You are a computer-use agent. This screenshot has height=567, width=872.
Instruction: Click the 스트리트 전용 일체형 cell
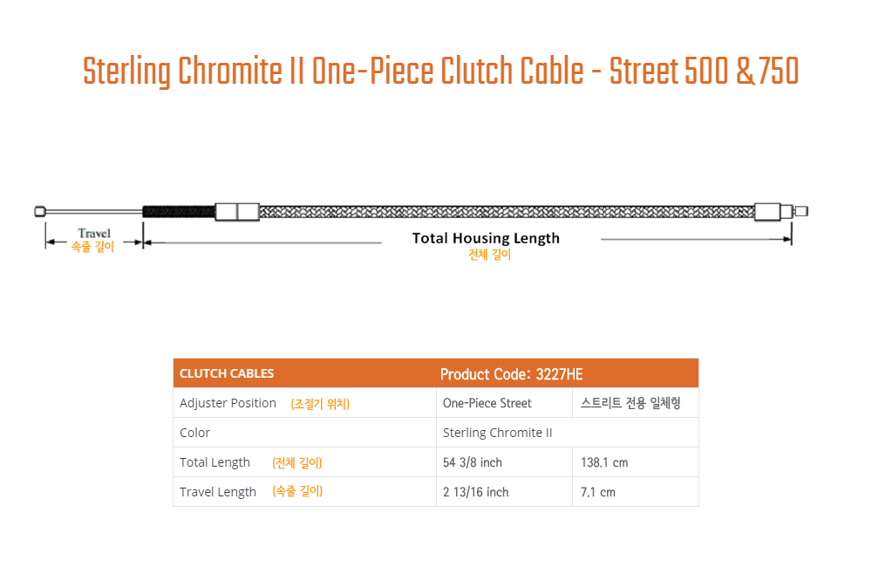(x=630, y=403)
